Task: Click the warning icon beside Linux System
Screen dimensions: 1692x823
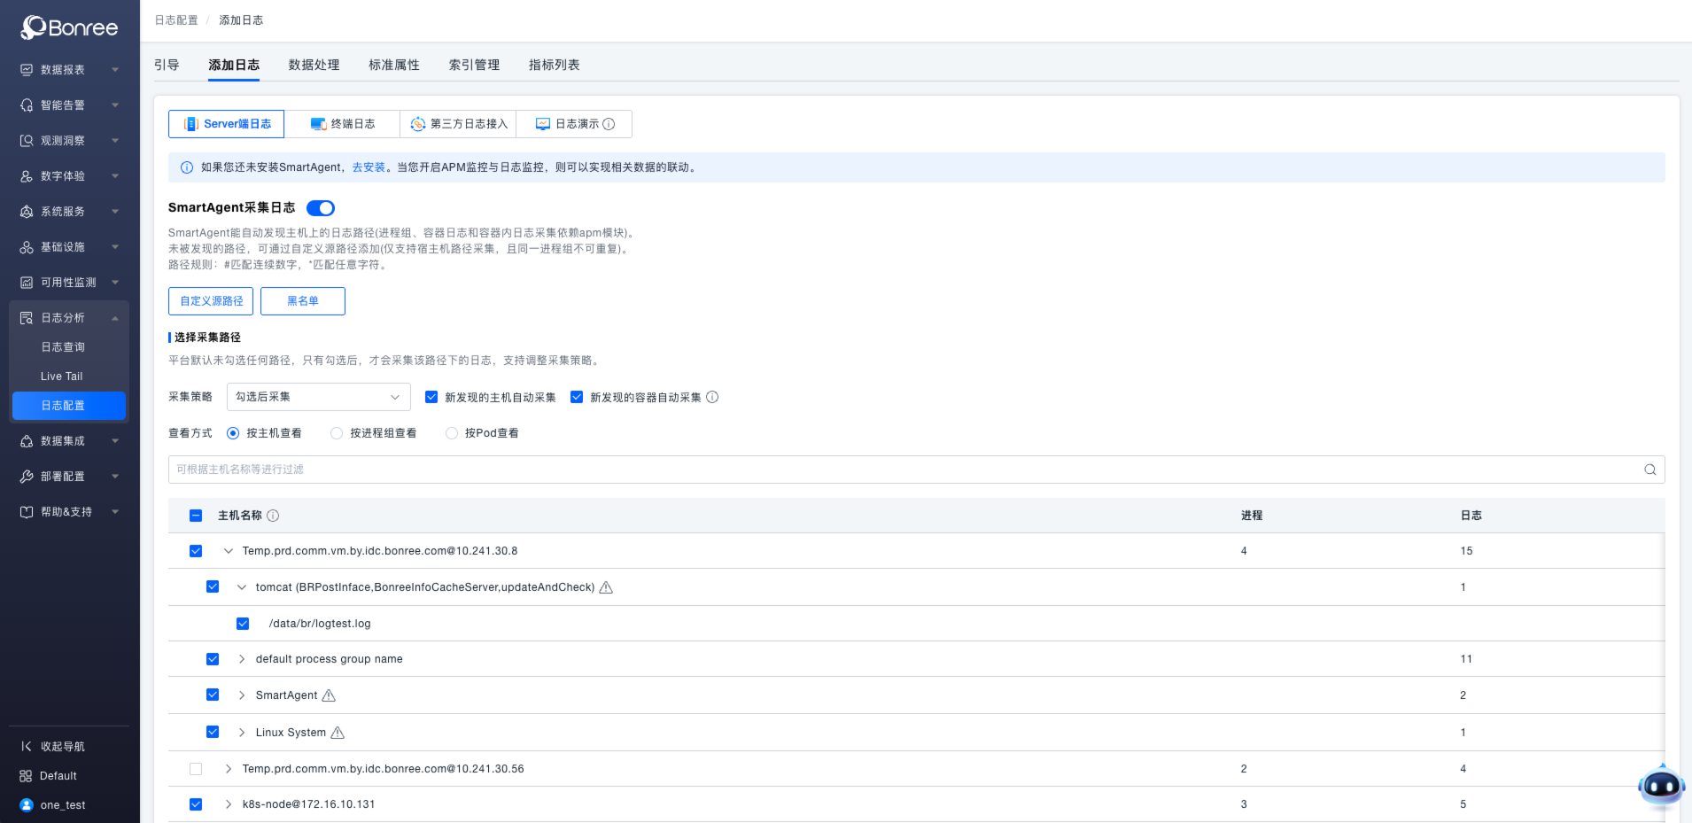Action: [338, 733]
